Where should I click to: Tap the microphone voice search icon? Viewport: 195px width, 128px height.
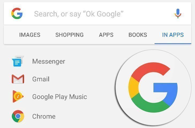(x=178, y=13)
